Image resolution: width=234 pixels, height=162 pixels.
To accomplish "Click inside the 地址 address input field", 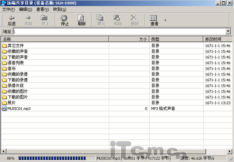I will [x=119, y=31].
